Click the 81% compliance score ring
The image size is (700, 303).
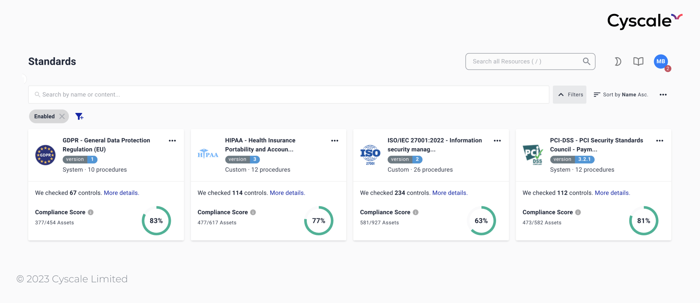(644, 221)
